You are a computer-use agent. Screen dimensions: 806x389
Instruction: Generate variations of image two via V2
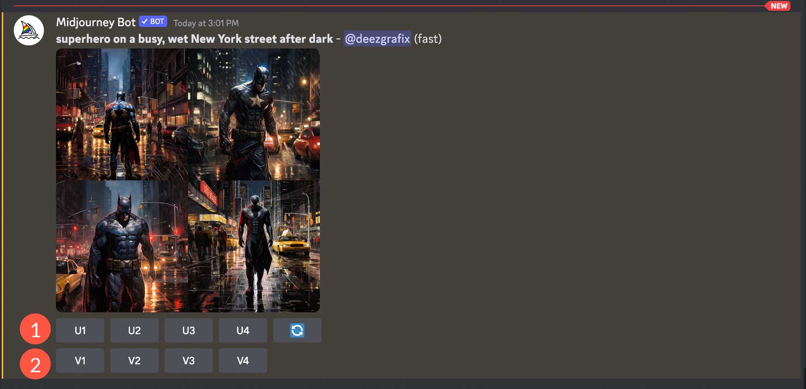point(134,360)
